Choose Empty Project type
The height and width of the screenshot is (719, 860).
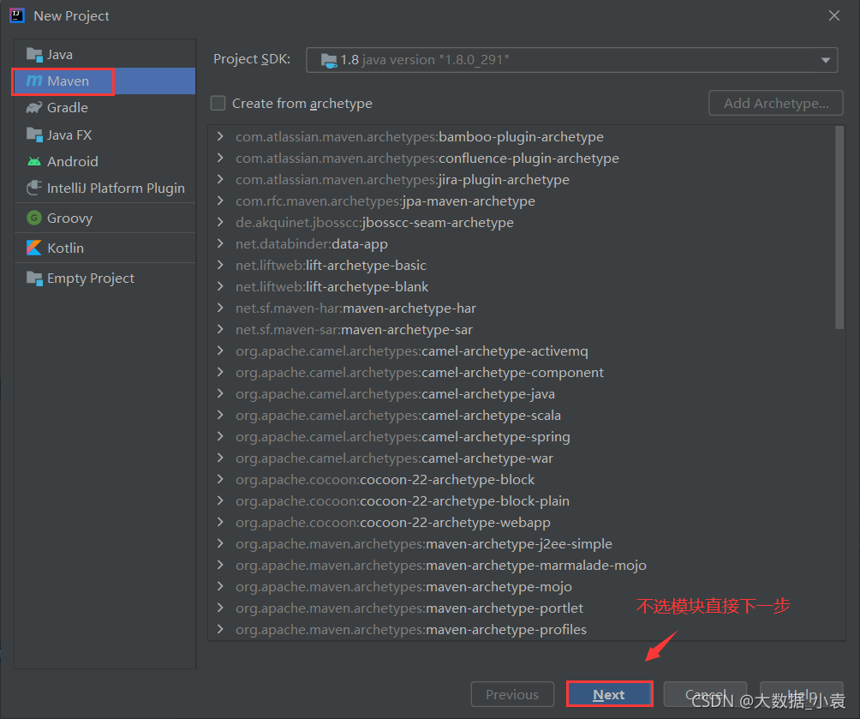click(105, 279)
